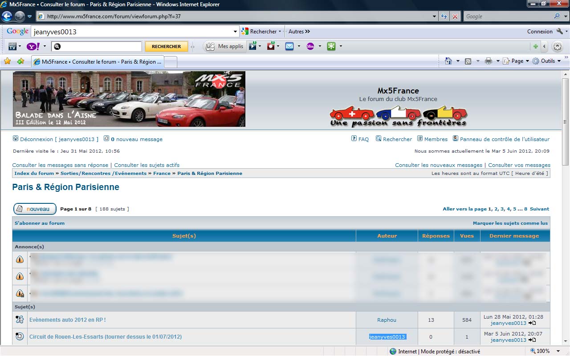Open the Yahoo toolbar gear settings
Screen dimensions: 570x356
pyautogui.click(x=557, y=46)
